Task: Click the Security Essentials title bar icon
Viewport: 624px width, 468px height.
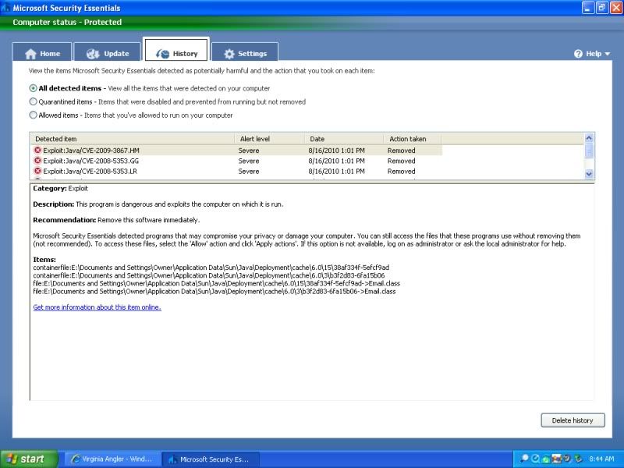Action: [x=5, y=8]
